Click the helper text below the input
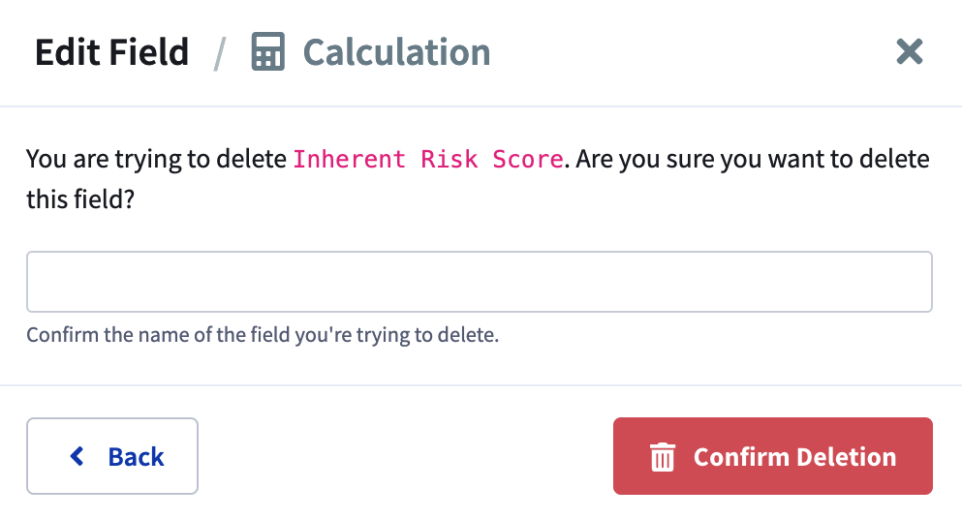Image resolution: width=962 pixels, height=519 pixels. (263, 335)
